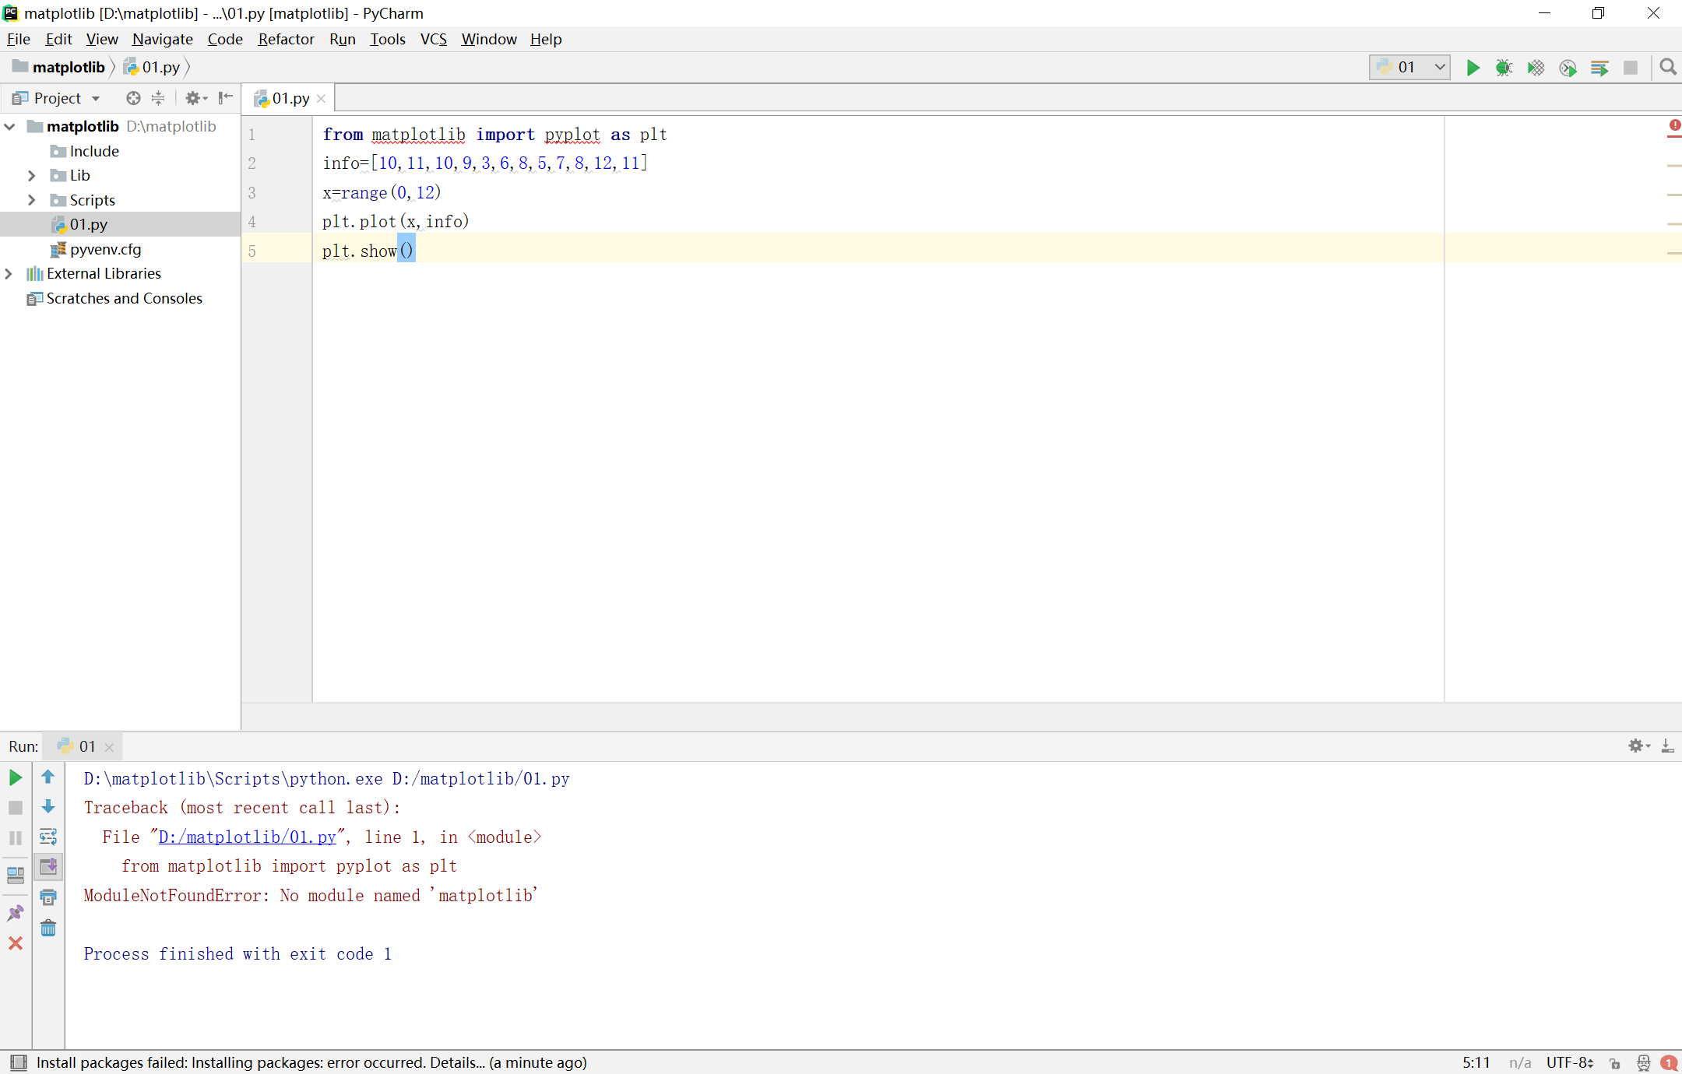Expand the Scripts folder
1682x1074 pixels.
point(31,200)
